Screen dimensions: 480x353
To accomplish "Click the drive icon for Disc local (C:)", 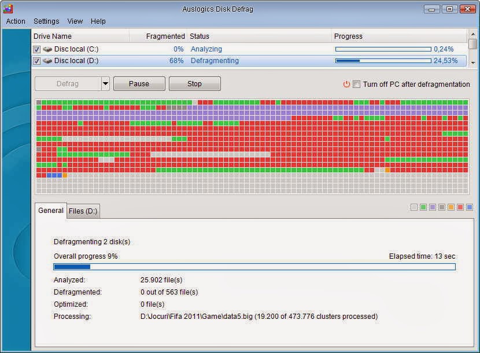I will (47, 49).
